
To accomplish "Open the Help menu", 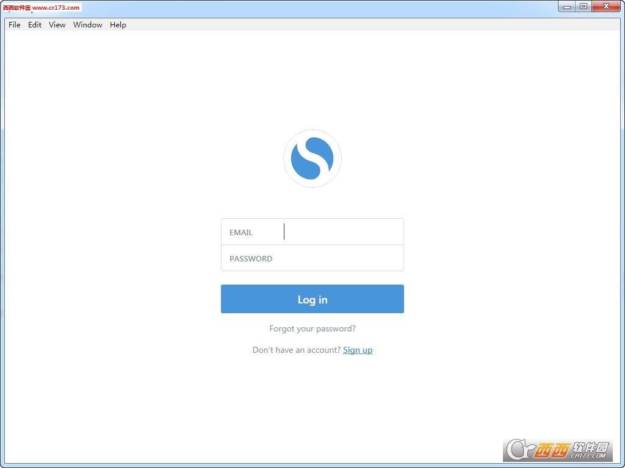I will (118, 24).
